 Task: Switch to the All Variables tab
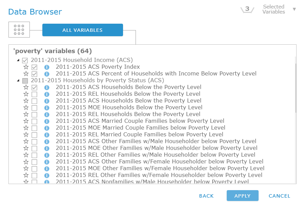point(82,30)
